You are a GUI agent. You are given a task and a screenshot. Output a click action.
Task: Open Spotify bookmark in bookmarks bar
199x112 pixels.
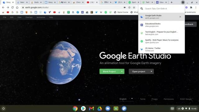[x=106, y=12]
